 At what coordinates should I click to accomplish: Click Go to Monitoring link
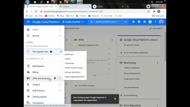point(131,95)
